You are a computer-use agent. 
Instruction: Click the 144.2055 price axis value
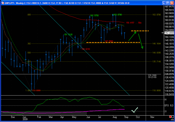click(169, 47)
